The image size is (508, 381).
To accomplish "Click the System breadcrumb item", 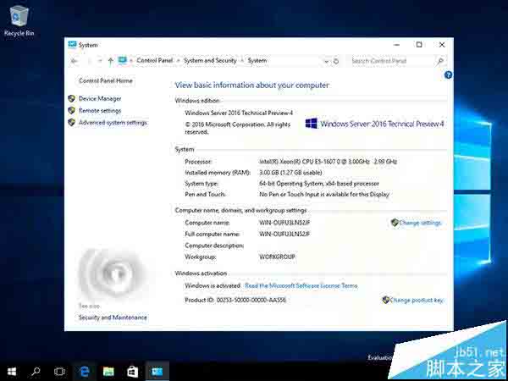I will click(x=257, y=60).
